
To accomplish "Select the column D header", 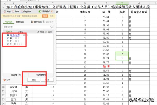I will [85, 3].
